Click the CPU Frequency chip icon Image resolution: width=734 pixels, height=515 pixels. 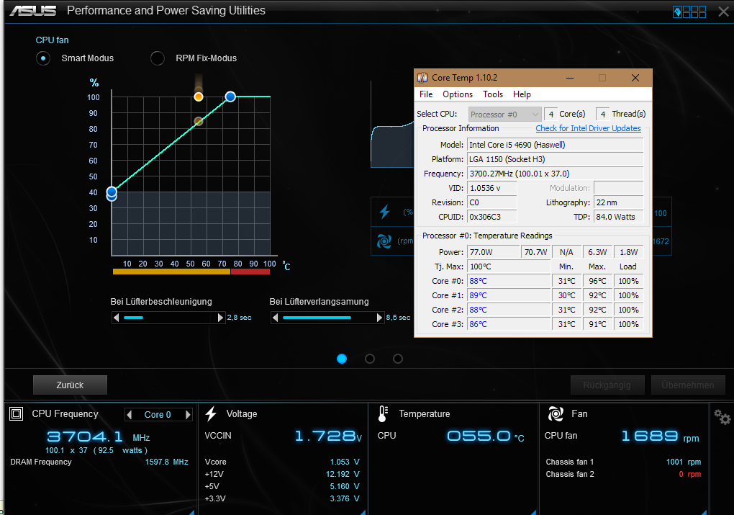coord(17,413)
